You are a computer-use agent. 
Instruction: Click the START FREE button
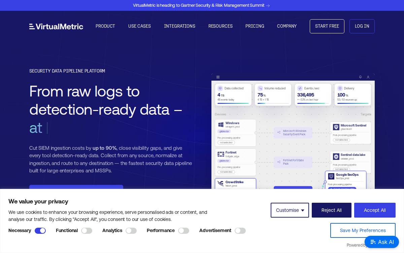pos(327,26)
